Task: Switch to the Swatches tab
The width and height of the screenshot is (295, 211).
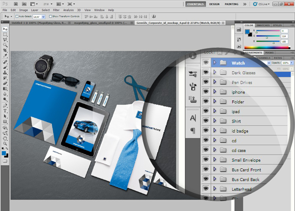Action: coord(263,25)
